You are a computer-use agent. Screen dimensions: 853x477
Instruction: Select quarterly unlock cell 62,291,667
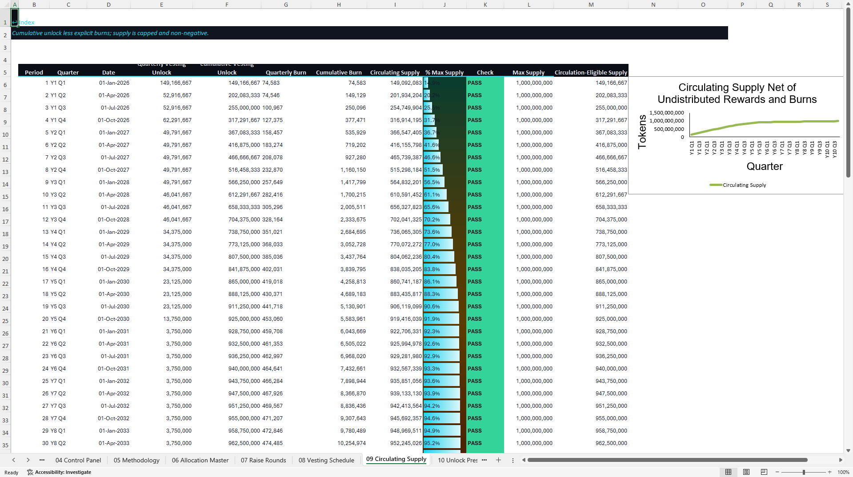[161, 120]
